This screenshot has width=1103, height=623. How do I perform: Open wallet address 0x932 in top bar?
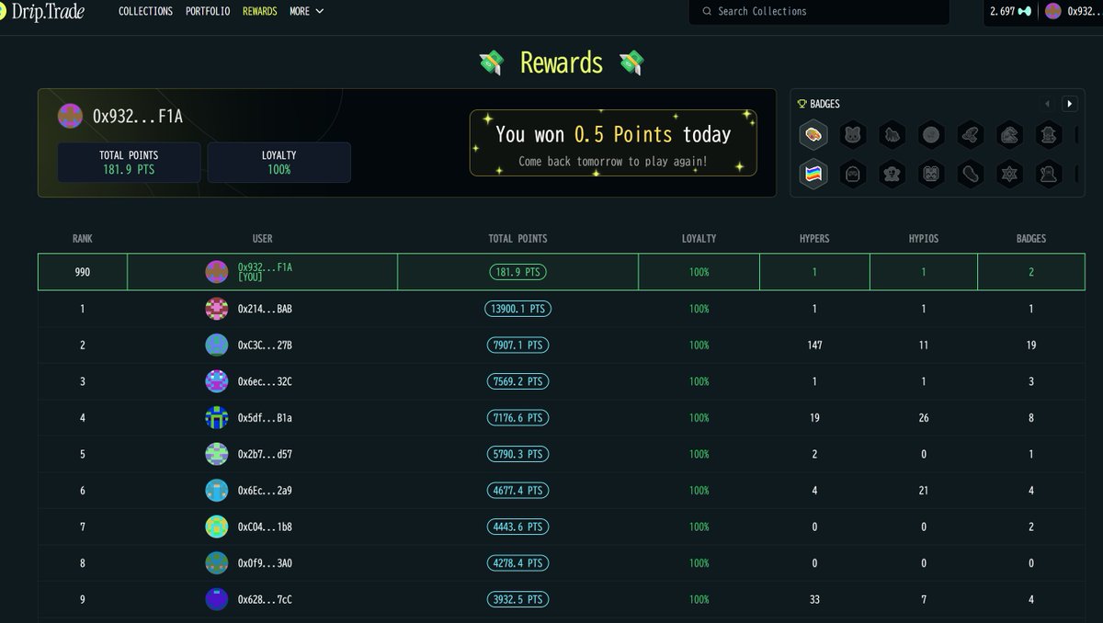(x=1085, y=11)
